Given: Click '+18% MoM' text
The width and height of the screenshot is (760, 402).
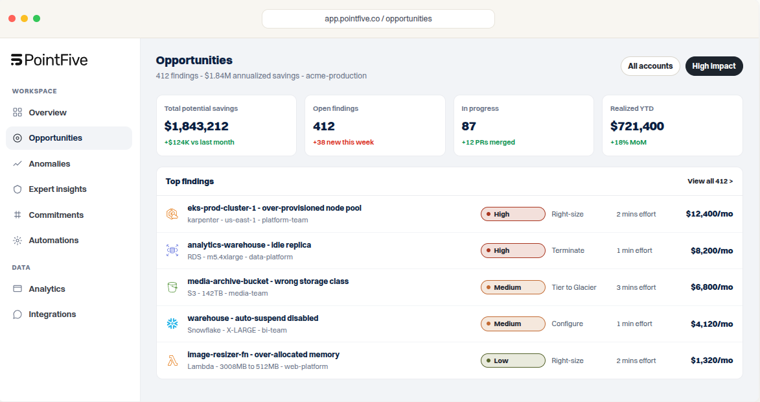Looking at the screenshot, I should [x=628, y=142].
